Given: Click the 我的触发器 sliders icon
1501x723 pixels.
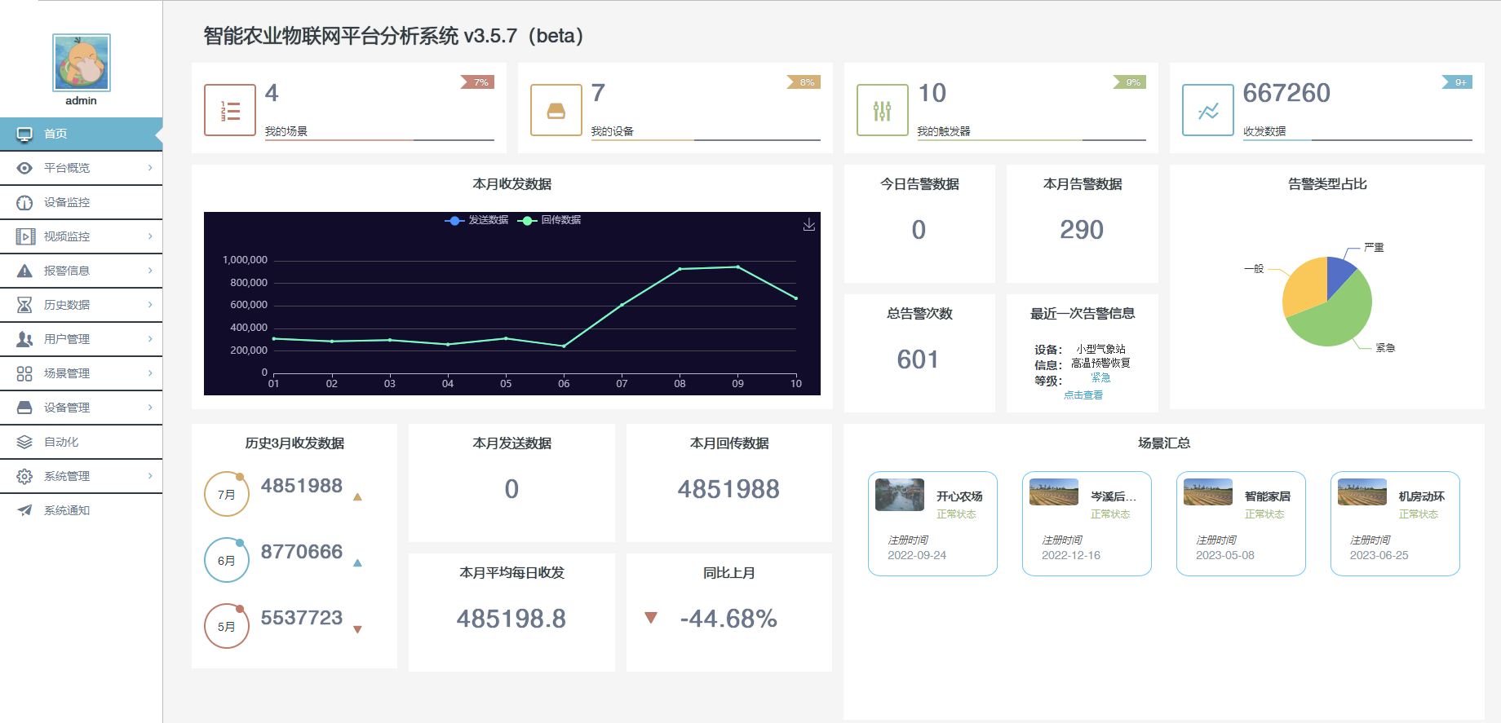Looking at the screenshot, I should 883,110.
